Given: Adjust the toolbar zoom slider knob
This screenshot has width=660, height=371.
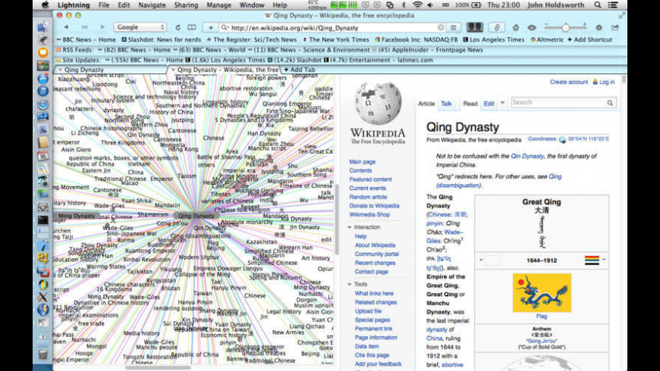Looking at the screenshot, I should click(x=566, y=28).
